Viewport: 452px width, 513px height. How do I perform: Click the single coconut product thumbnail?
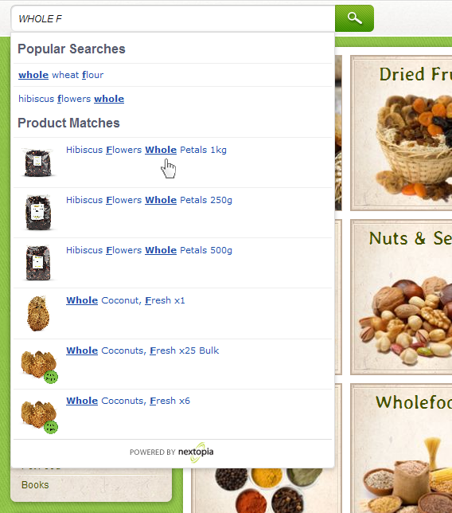click(x=38, y=313)
